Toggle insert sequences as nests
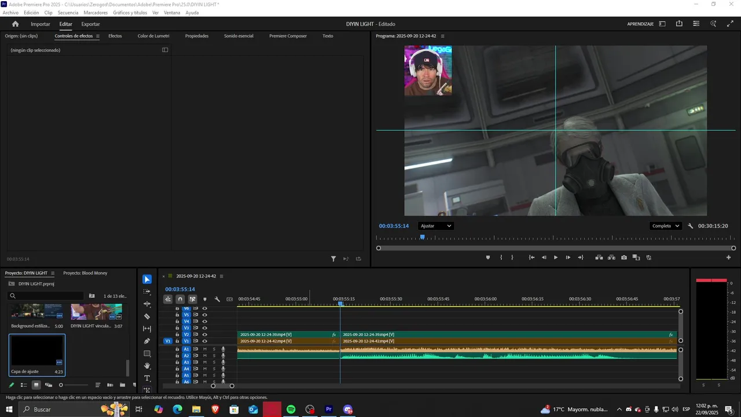 (167, 299)
